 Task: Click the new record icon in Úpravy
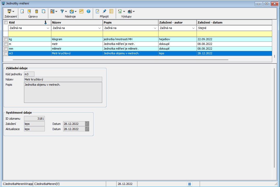tap(22, 11)
